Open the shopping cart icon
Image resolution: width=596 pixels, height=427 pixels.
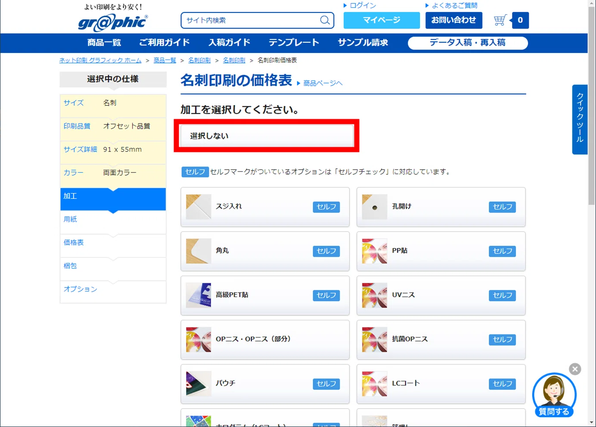500,20
